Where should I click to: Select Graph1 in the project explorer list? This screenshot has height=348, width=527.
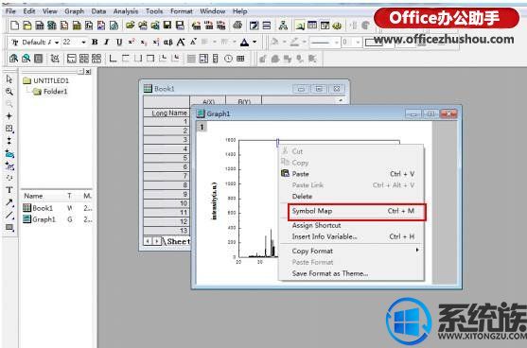pos(44,219)
